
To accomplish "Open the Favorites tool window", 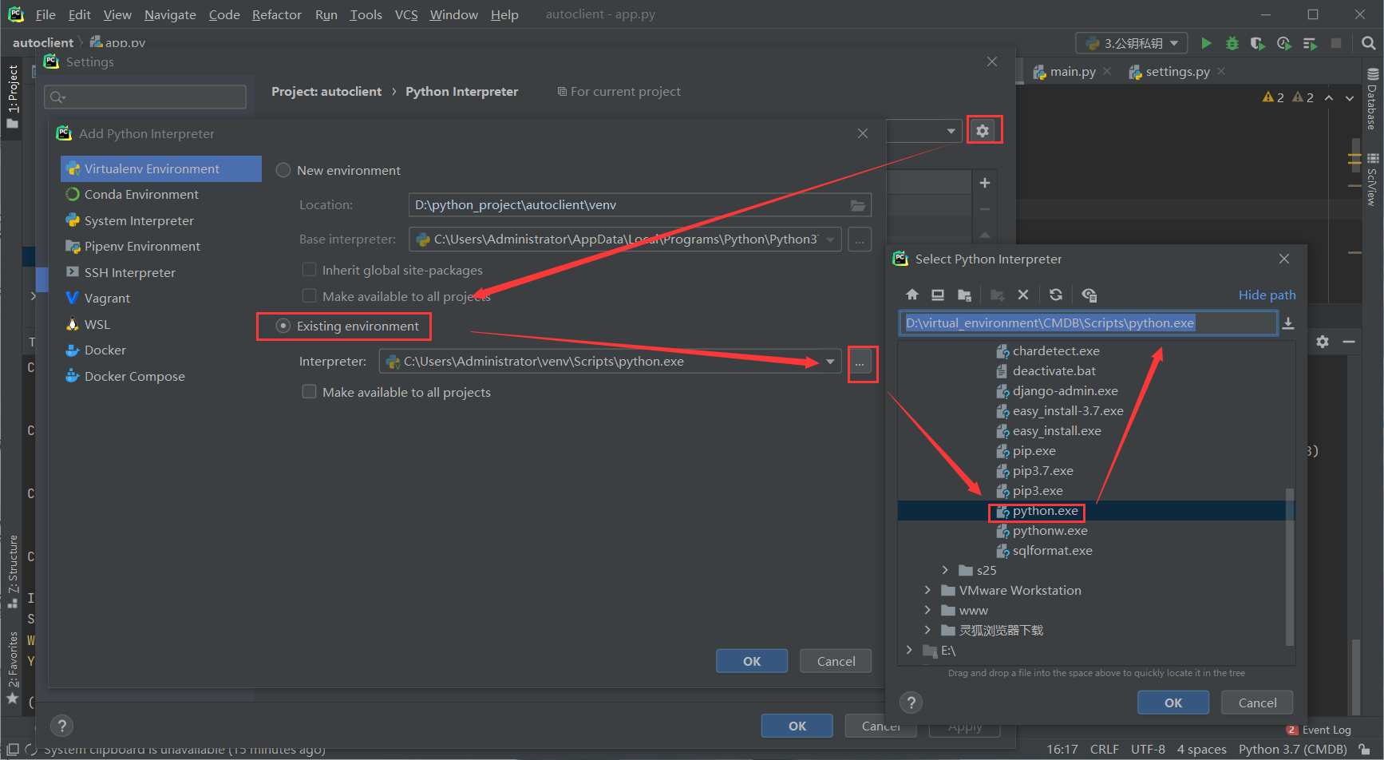I will point(13,667).
